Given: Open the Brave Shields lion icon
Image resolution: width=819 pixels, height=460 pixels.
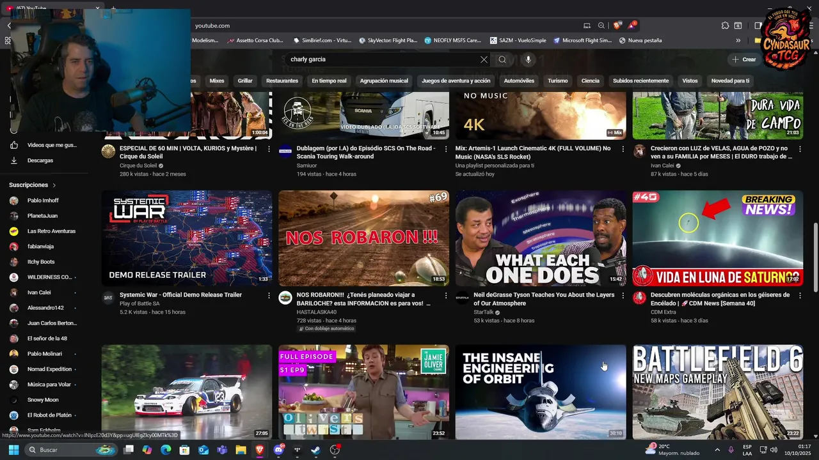Looking at the screenshot, I should [x=617, y=26].
